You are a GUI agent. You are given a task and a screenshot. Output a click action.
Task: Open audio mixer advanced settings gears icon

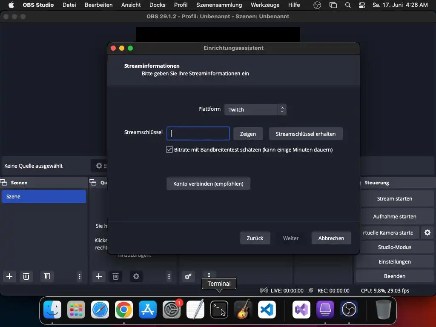point(188,276)
